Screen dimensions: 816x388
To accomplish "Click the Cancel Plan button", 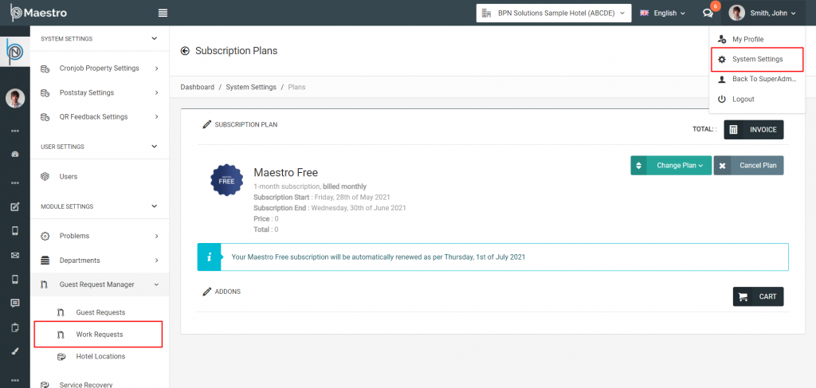I will 748,166.
